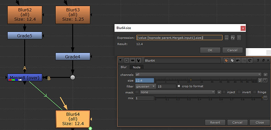Toggle the mask enable checkbox
Image resolution: width=271 pixels, height=130 pixels.
pos(137,92)
